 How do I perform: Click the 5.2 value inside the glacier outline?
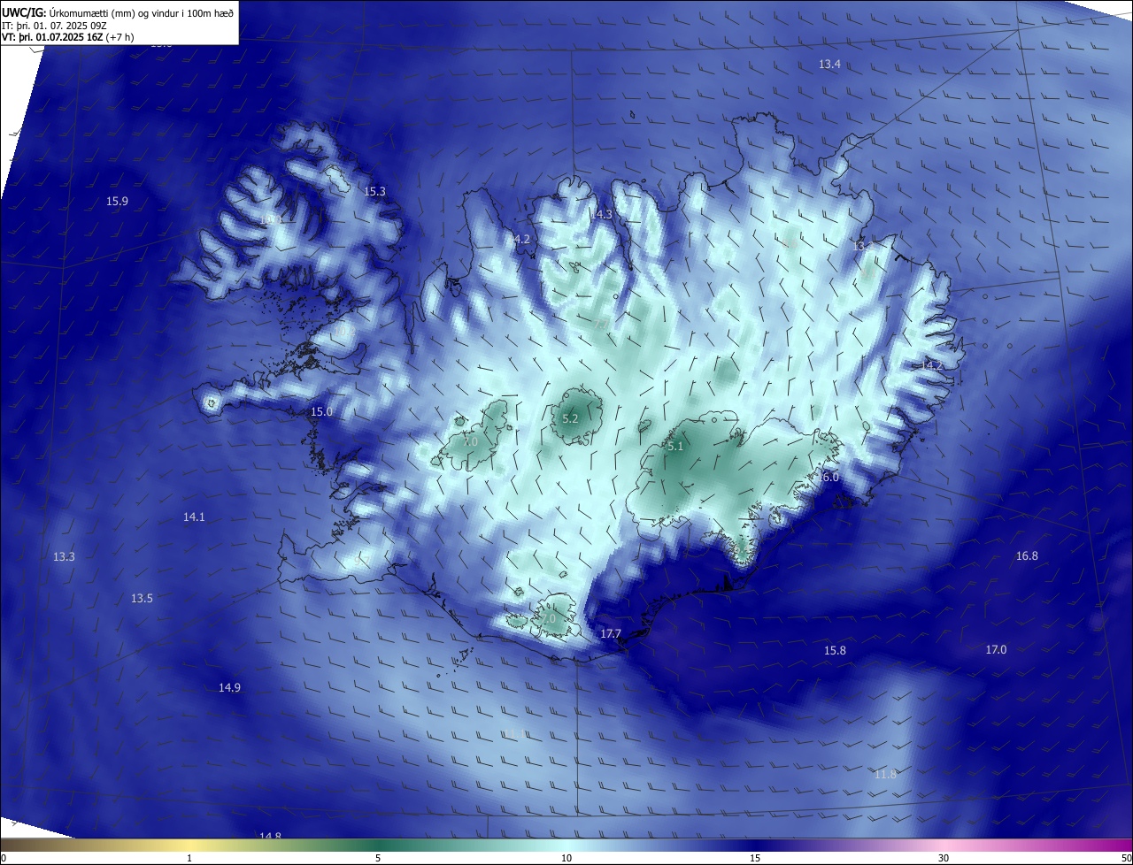570,419
